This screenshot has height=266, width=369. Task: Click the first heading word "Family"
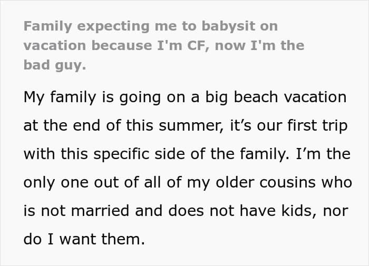46,26
